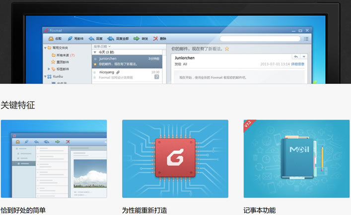Click the Foxmail logo in title bar
Screen dimensions: 351x215
46,30
